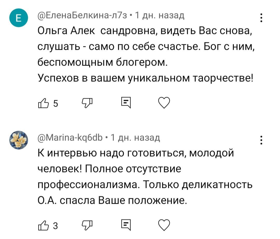Open @ЕленаБелкина-л7з's channel via username link
The width and height of the screenshot is (280, 239).
point(77,16)
